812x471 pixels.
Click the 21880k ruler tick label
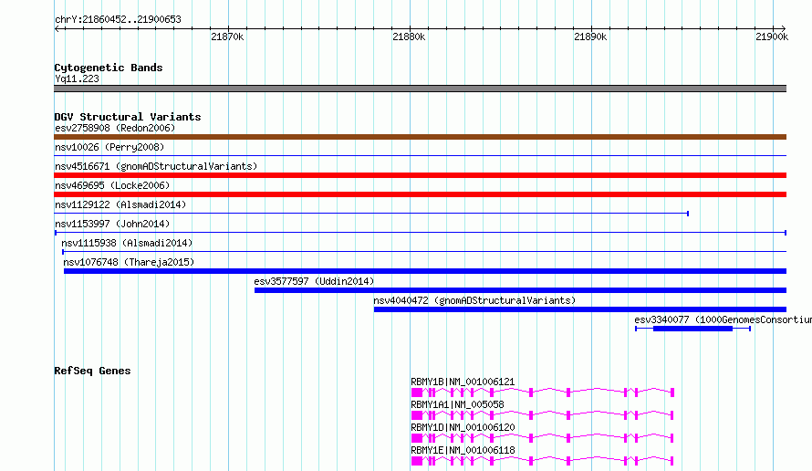pos(409,37)
